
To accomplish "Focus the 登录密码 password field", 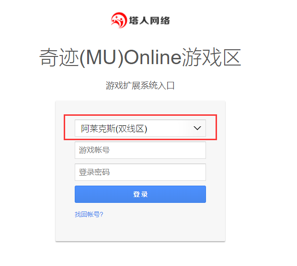I will (x=140, y=172).
